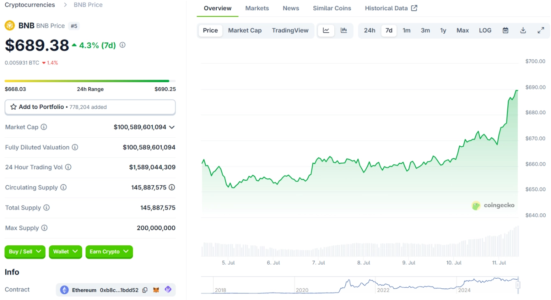Open the Similar Coins tab

[x=332, y=8]
